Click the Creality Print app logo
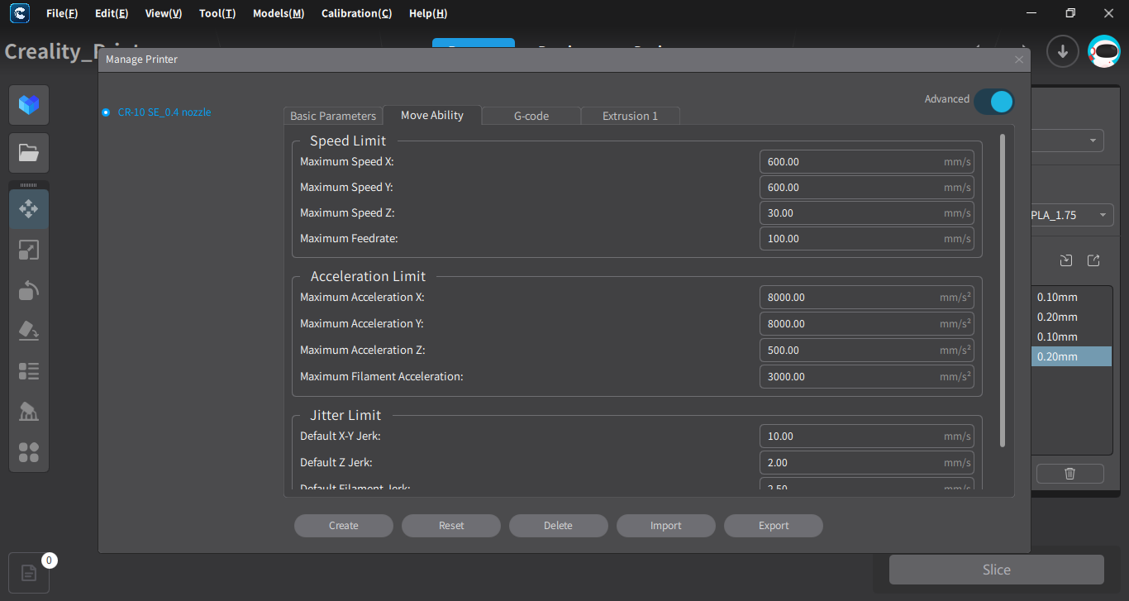 pyautogui.click(x=19, y=13)
